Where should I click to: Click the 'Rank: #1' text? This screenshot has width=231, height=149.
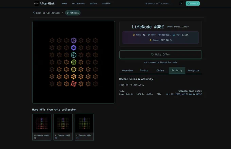(x=141, y=35)
